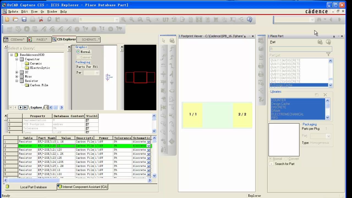The width and height of the screenshot is (352, 198).
Task: Toggle the PCB Footprint visibility checkbox
Action: pos(87,125)
